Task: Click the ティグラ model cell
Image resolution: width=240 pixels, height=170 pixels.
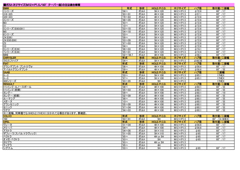Action: coord(62,145)
